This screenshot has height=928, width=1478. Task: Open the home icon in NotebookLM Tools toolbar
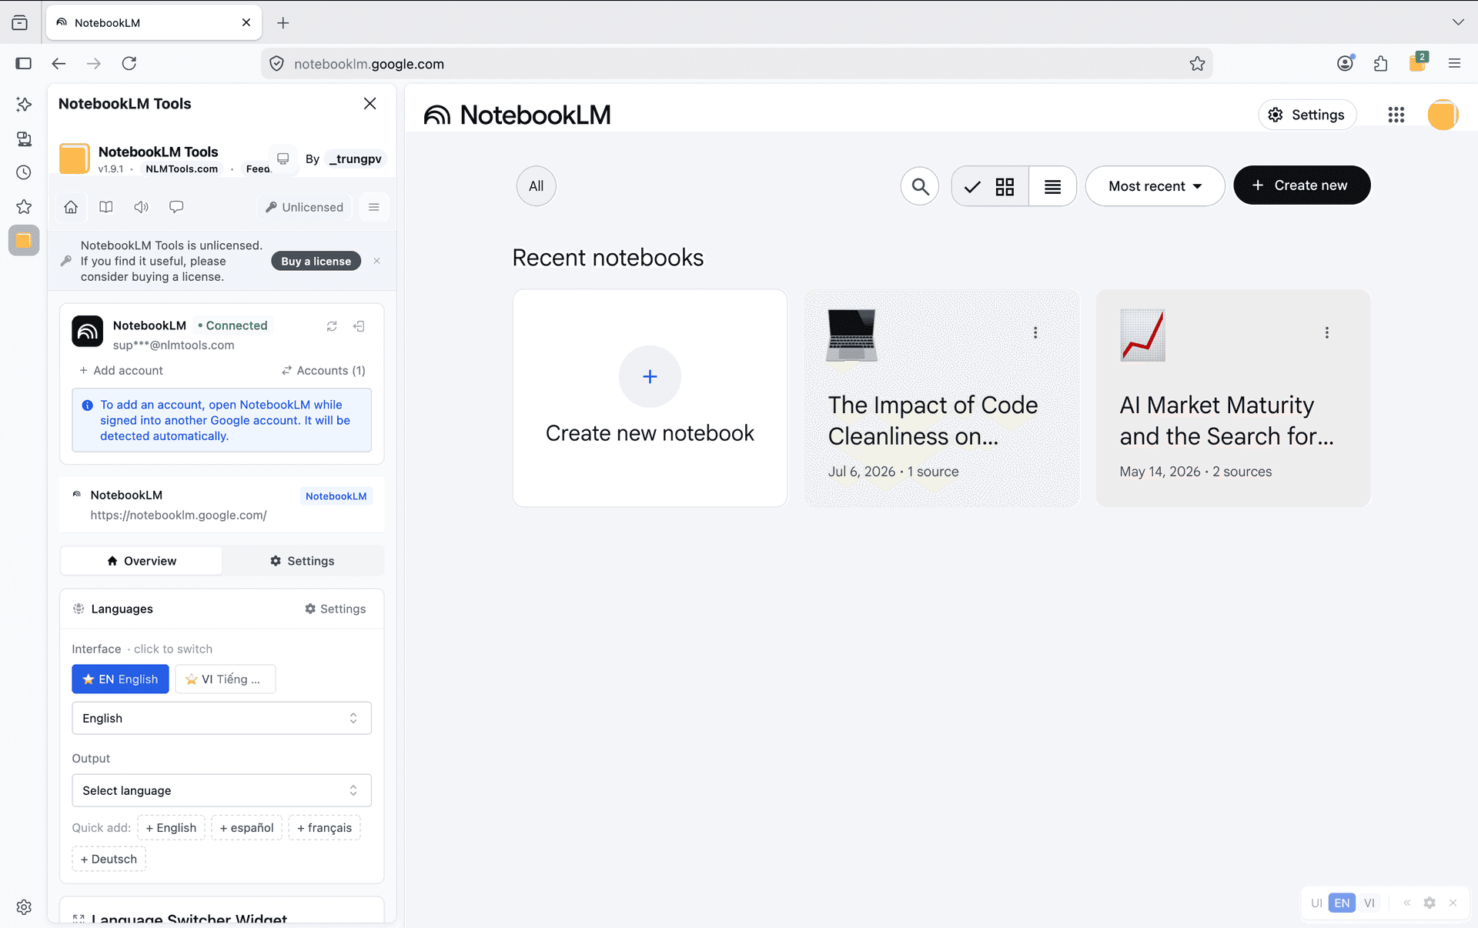[x=71, y=207]
